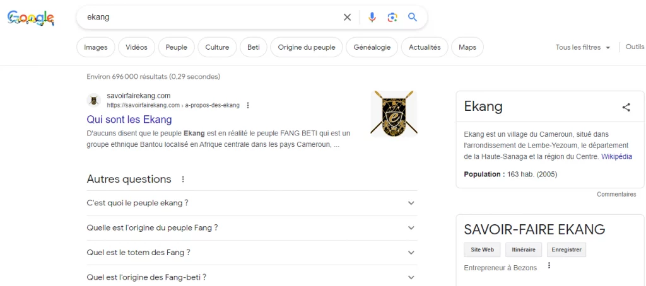
Task: Expand Quelle est l'origine du peuple Fang
Action: click(x=252, y=227)
